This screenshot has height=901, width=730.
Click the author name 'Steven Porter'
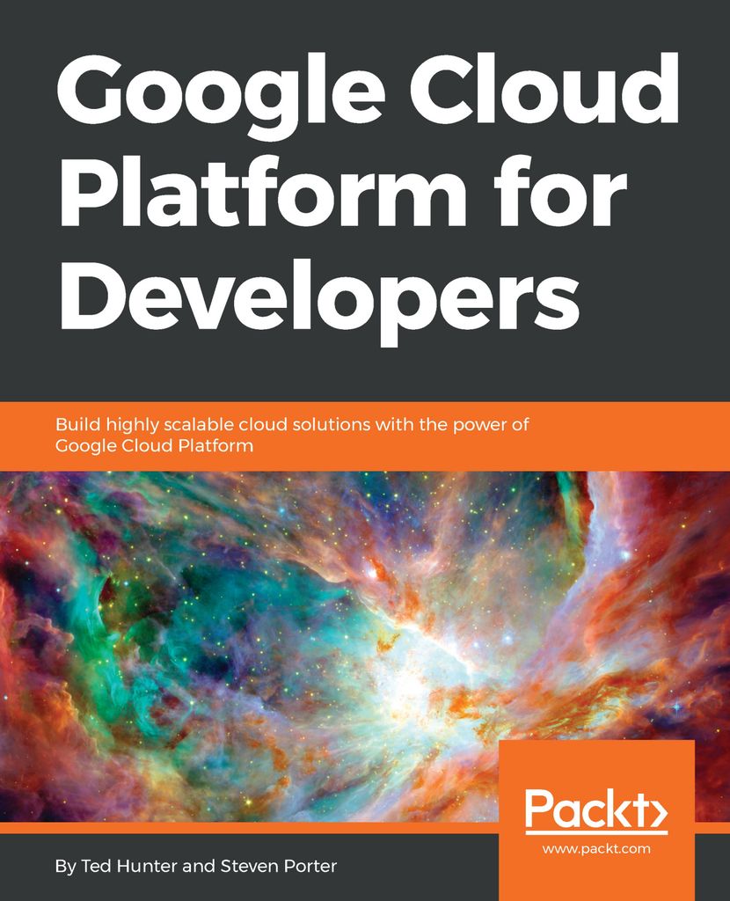278,866
